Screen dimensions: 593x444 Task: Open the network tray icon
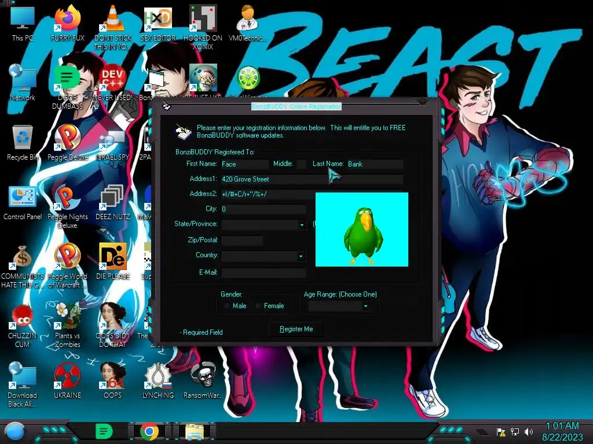coord(515,432)
